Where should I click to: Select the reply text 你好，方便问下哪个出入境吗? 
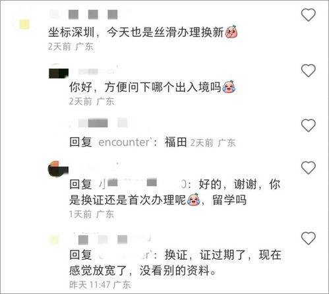click(x=145, y=87)
